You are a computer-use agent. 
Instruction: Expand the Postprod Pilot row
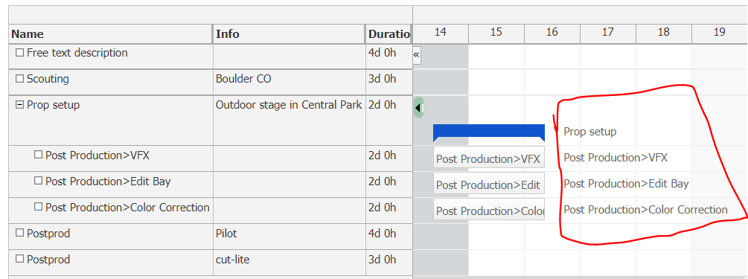[19, 233]
